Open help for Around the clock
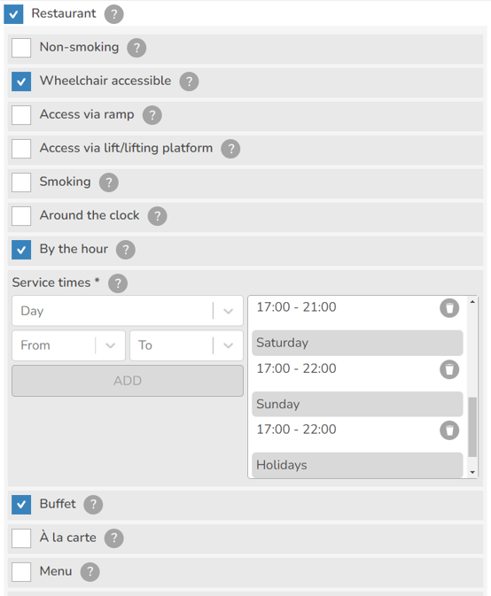 pos(158,216)
